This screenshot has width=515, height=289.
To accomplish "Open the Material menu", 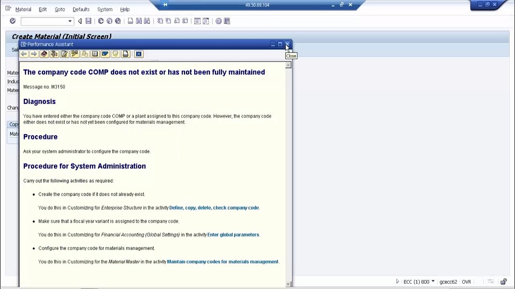I will (23, 9).
